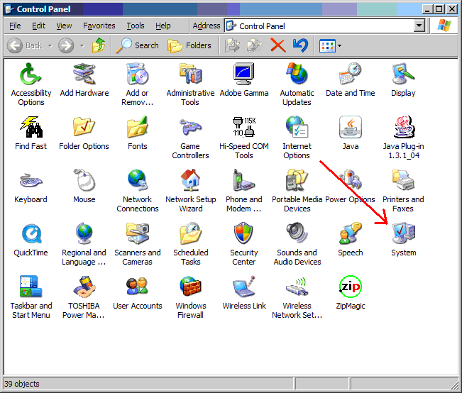This screenshot has height=393, width=462.
Task: Open Network Connections icon
Action: [x=137, y=180]
